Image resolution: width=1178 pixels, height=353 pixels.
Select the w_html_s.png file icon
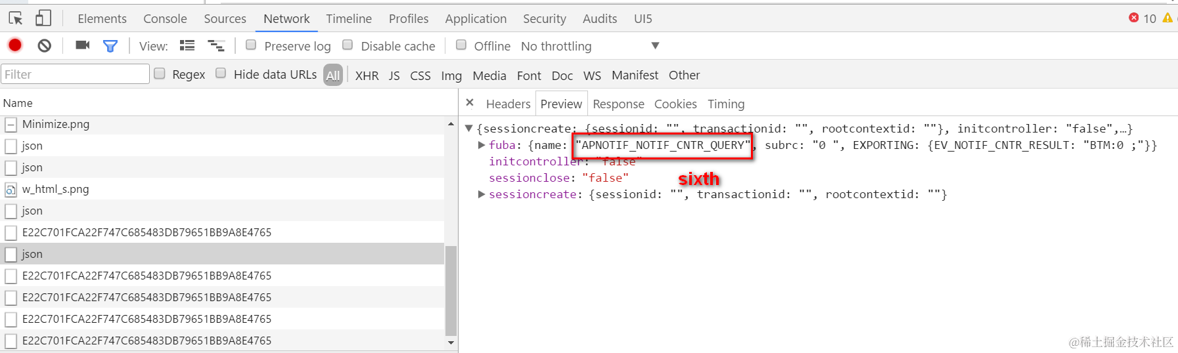tap(11, 190)
